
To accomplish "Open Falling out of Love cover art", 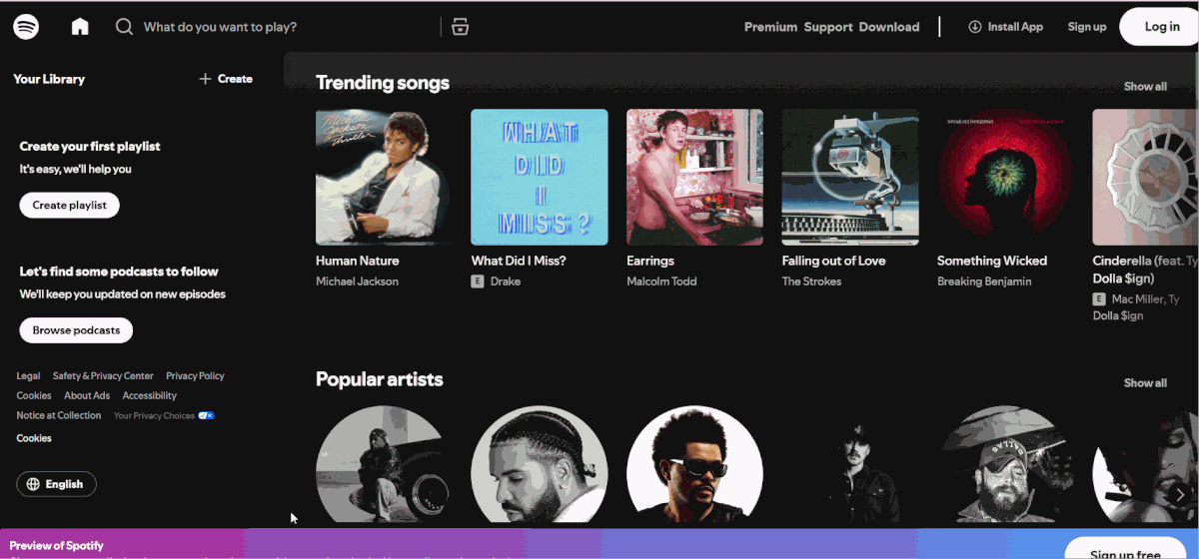I will [x=850, y=177].
